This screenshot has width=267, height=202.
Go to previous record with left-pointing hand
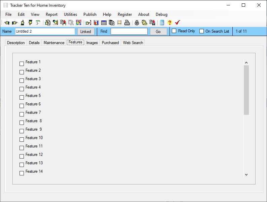pyautogui.click(x=7, y=23)
